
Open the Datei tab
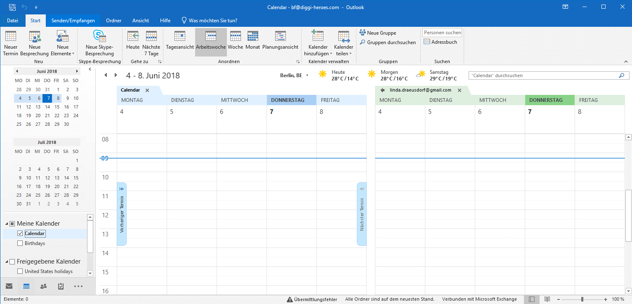pyautogui.click(x=12, y=21)
